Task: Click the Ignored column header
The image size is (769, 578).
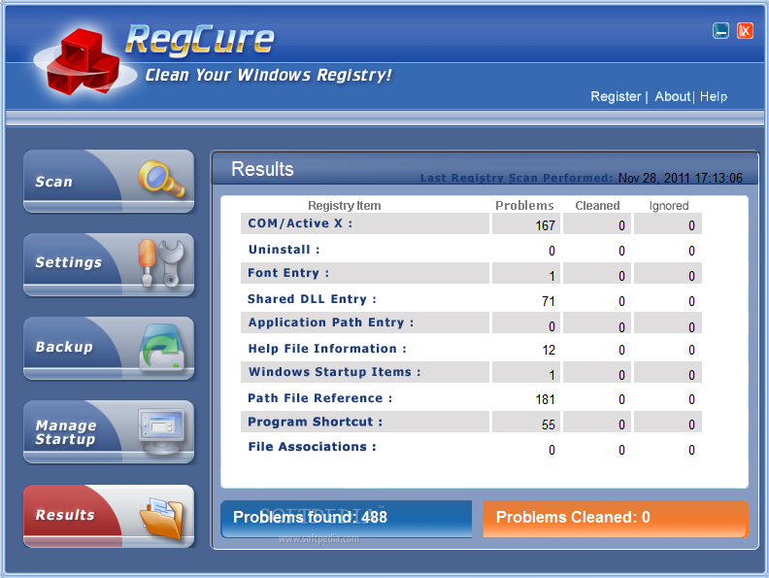Action: tap(669, 206)
